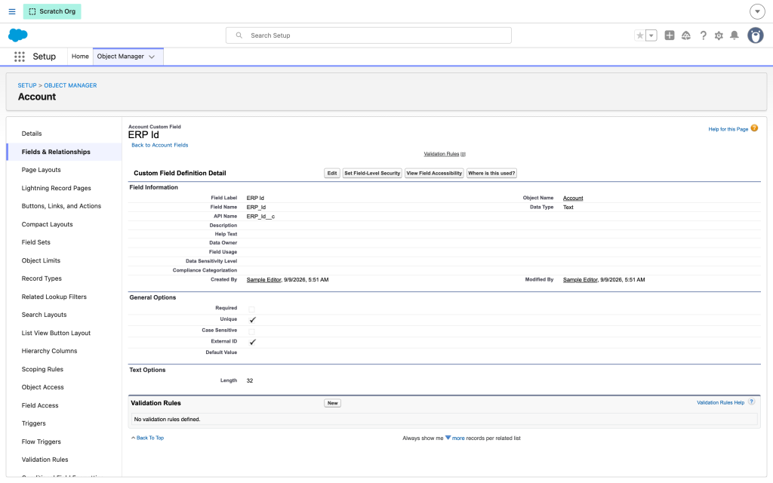Open the hamburger menu at top left

tap(12, 11)
